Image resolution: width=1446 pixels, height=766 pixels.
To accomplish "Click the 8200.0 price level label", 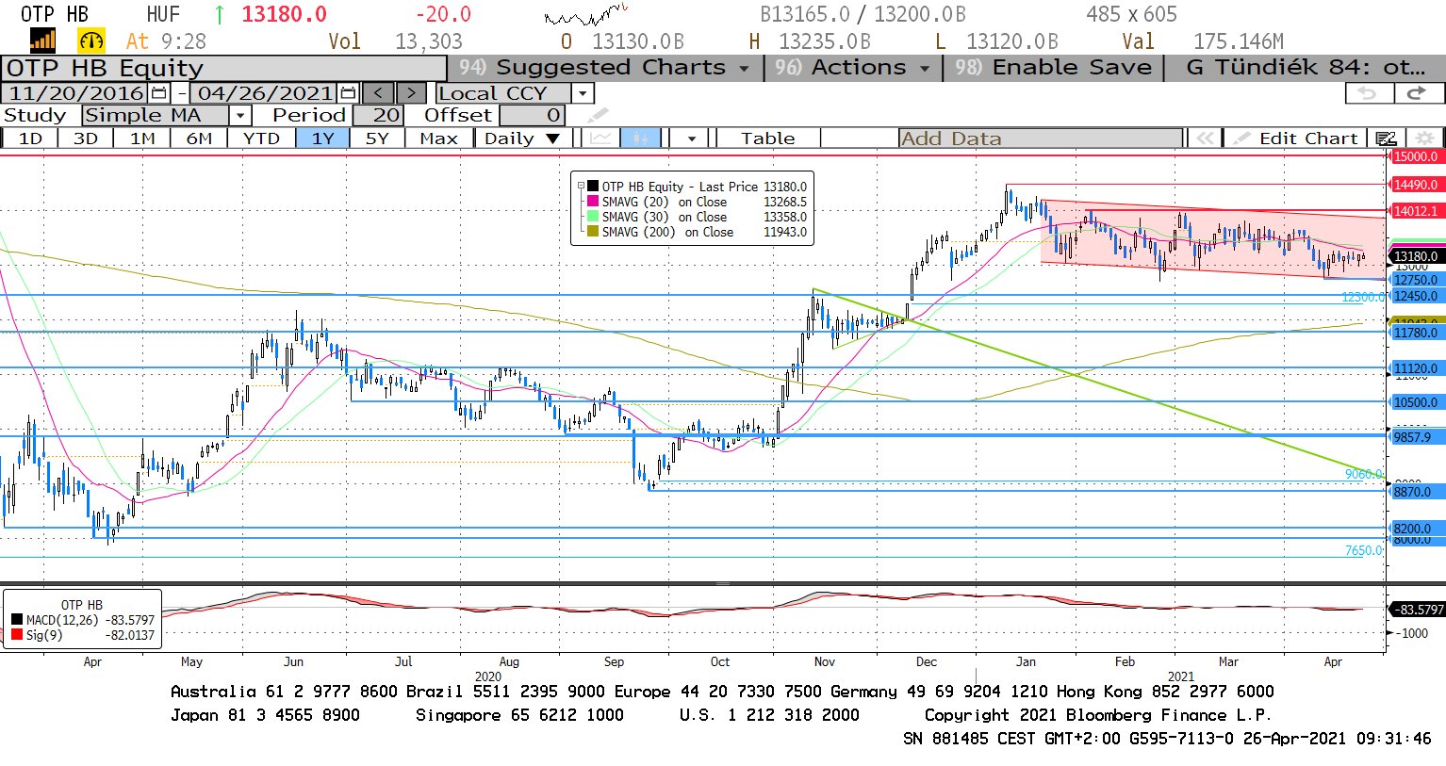I will [1416, 529].
